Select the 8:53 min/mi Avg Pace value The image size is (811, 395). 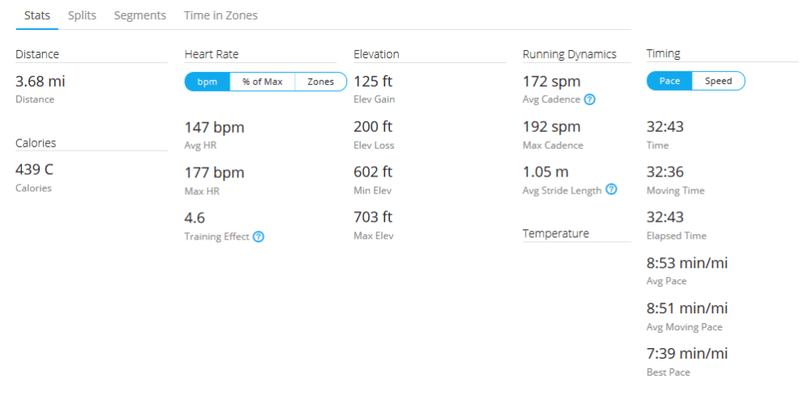click(687, 263)
